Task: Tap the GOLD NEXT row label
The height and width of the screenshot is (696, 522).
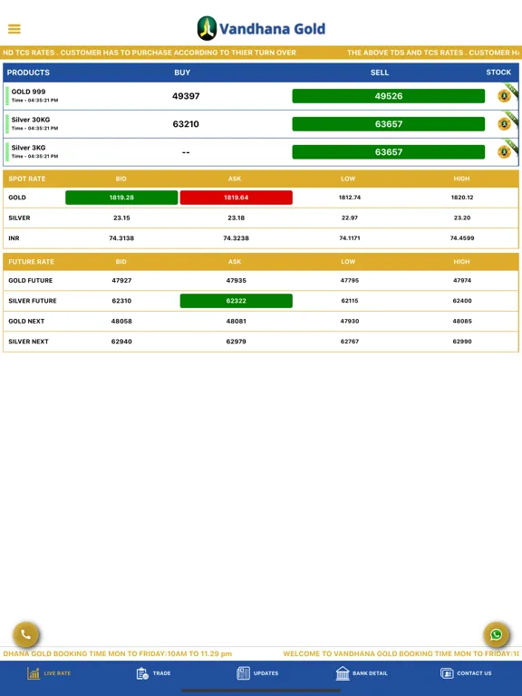Action: point(26,322)
